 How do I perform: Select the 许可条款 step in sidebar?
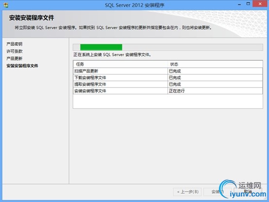(x=15, y=51)
